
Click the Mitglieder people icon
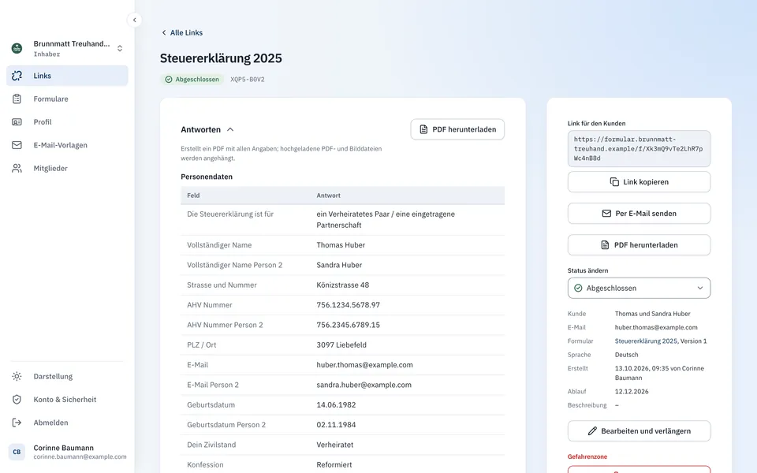click(x=17, y=169)
